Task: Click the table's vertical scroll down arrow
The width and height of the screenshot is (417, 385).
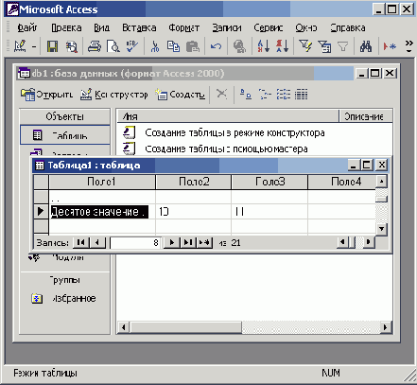Action: (381, 229)
